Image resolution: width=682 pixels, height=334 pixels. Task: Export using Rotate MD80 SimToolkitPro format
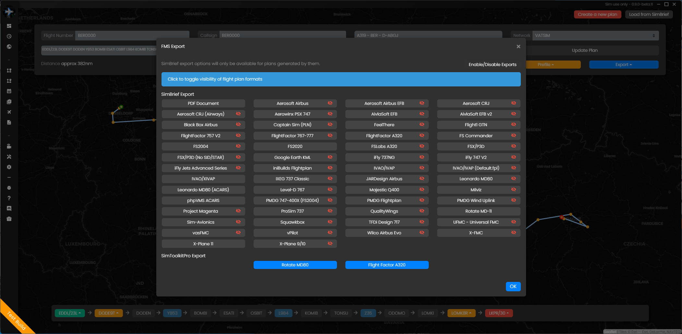pyautogui.click(x=295, y=265)
